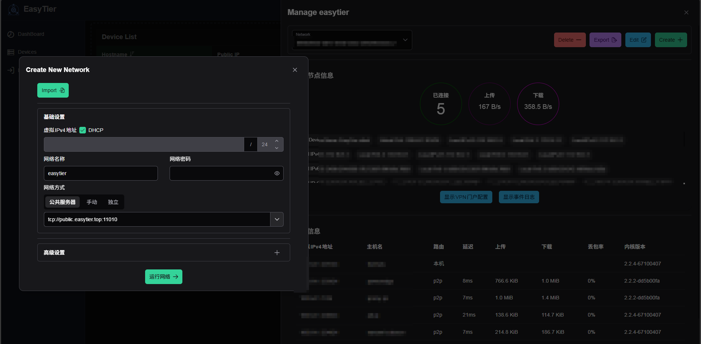Click the 114.7 KiB download cell

pos(553,315)
